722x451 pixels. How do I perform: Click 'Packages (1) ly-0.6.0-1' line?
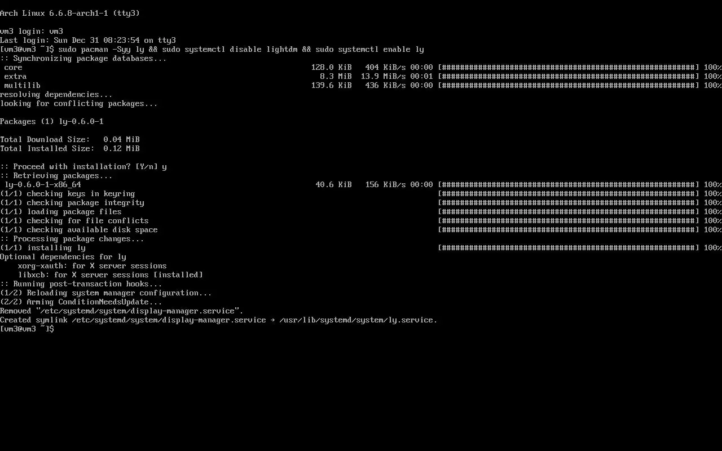tap(52, 121)
